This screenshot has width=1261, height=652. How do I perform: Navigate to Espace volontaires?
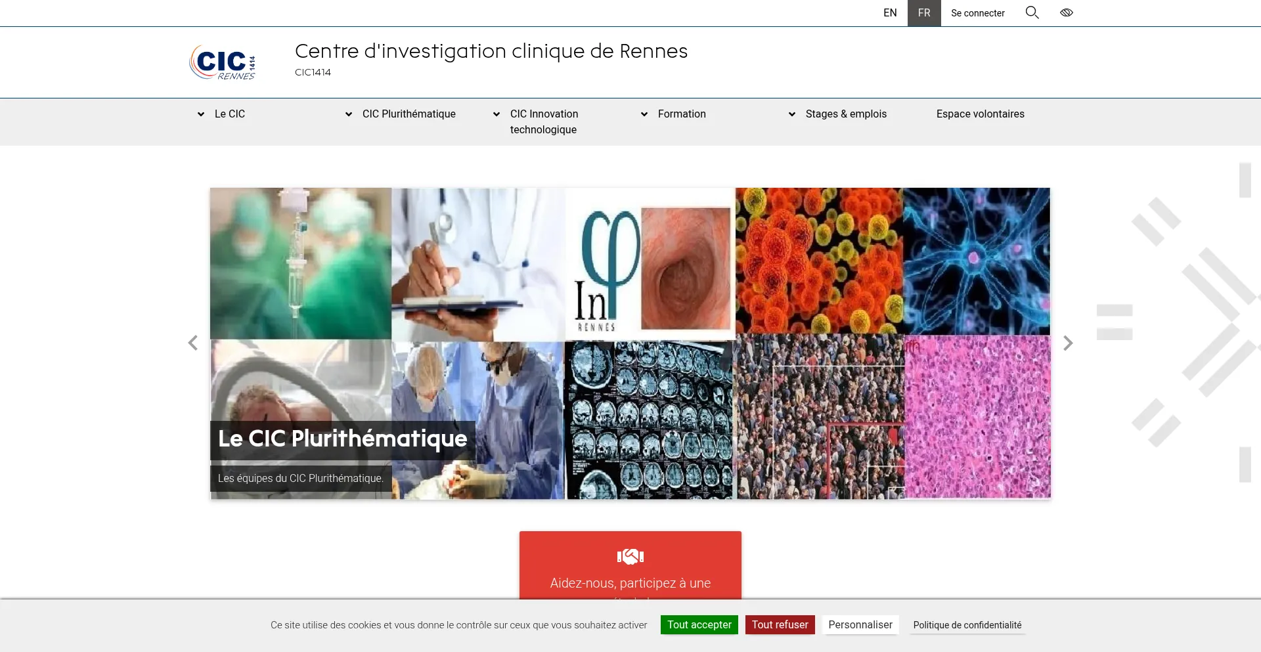tap(980, 114)
